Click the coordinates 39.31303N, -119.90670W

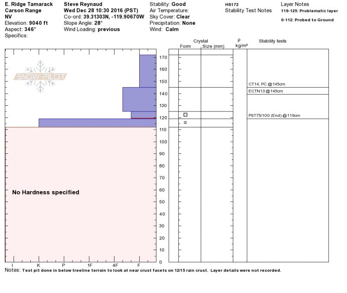[113, 16]
